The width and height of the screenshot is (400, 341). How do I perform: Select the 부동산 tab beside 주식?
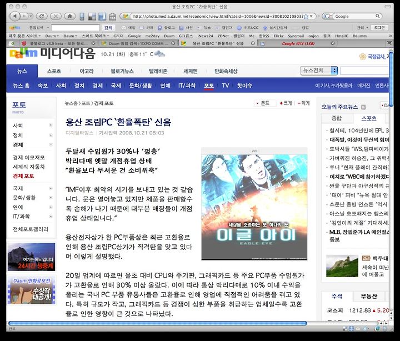pyautogui.click(x=369, y=296)
